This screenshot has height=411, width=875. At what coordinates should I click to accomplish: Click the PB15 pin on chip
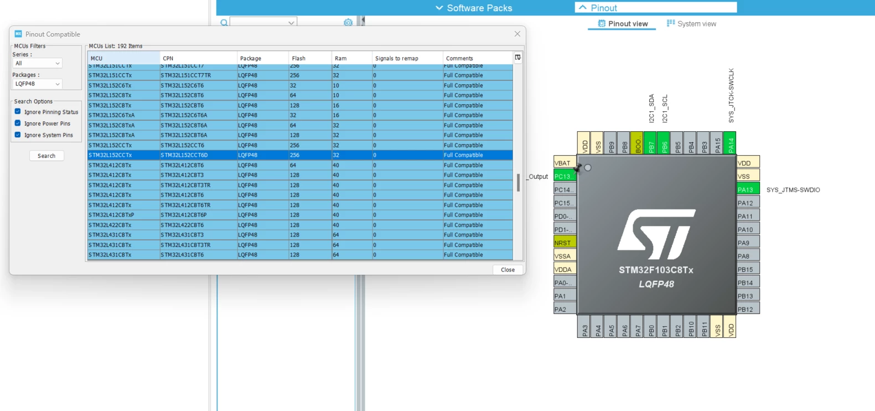pos(748,269)
